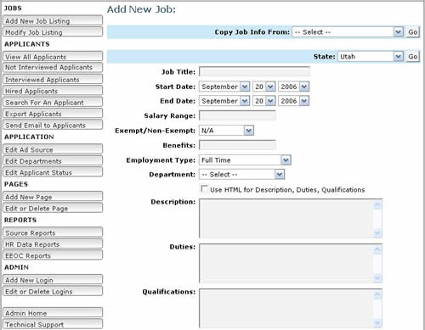Open Edit Applicant Status
The width and height of the screenshot is (425, 330).
point(53,171)
